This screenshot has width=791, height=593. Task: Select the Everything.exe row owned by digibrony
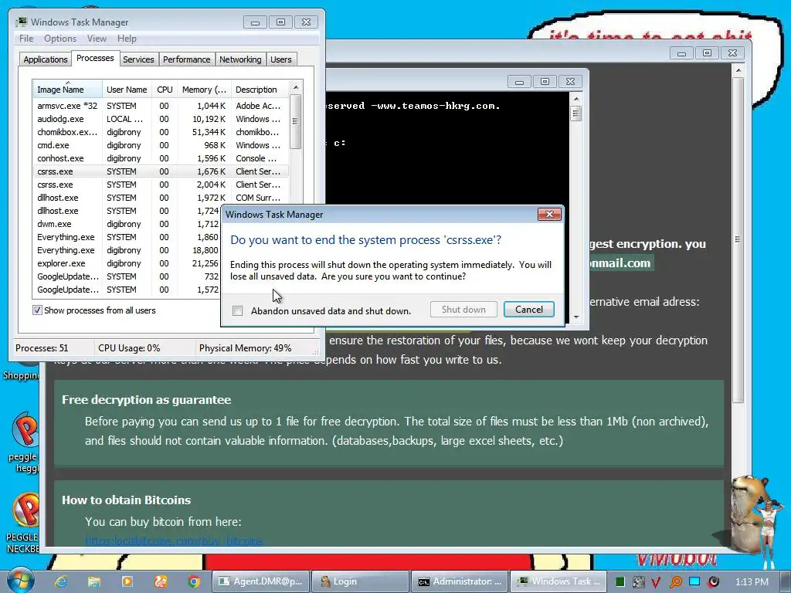coord(127,250)
